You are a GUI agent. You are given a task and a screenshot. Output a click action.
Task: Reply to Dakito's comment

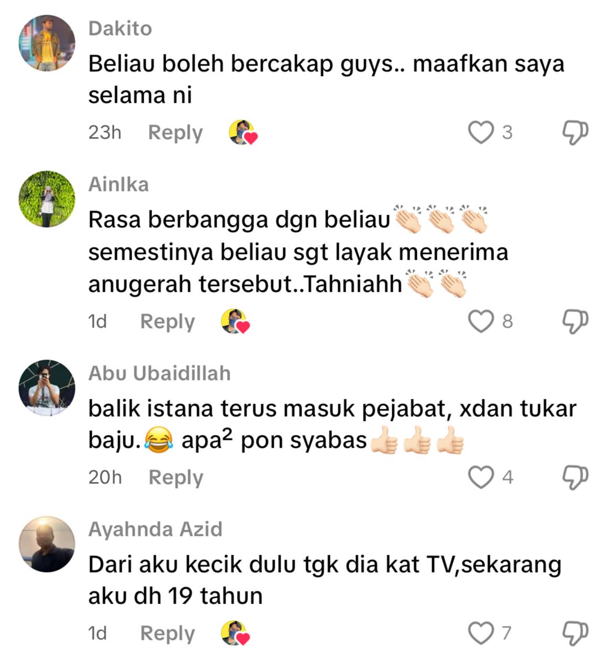point(175,132)
